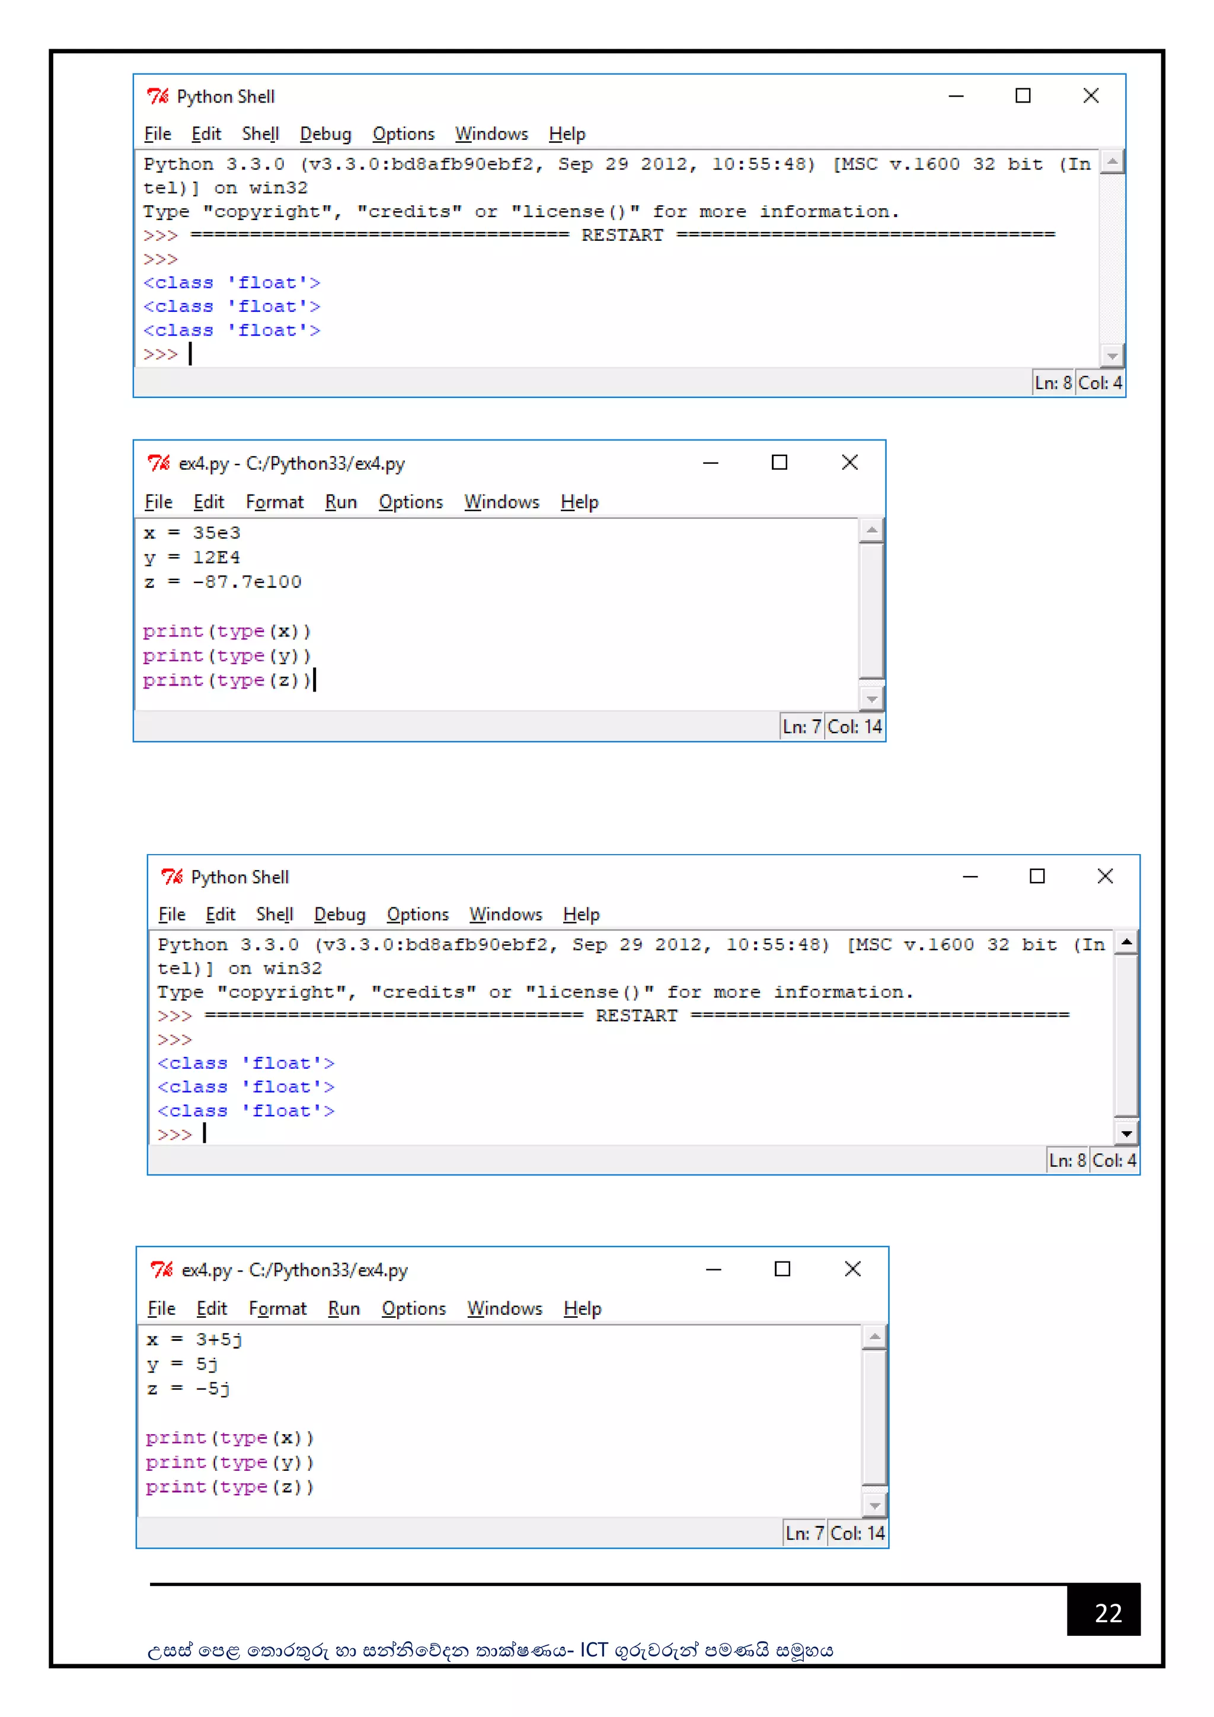The image size is (1214, 1717).
Task: Maximize the bottom ex4.py editor window
Action: [782, 1269]
